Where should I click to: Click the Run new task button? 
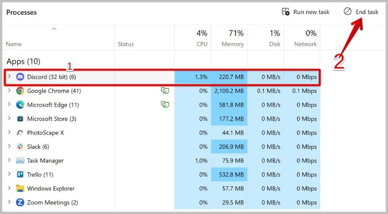coord(306,12)
